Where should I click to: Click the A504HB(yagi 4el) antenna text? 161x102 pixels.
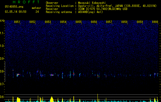click(x=90, y=12)
